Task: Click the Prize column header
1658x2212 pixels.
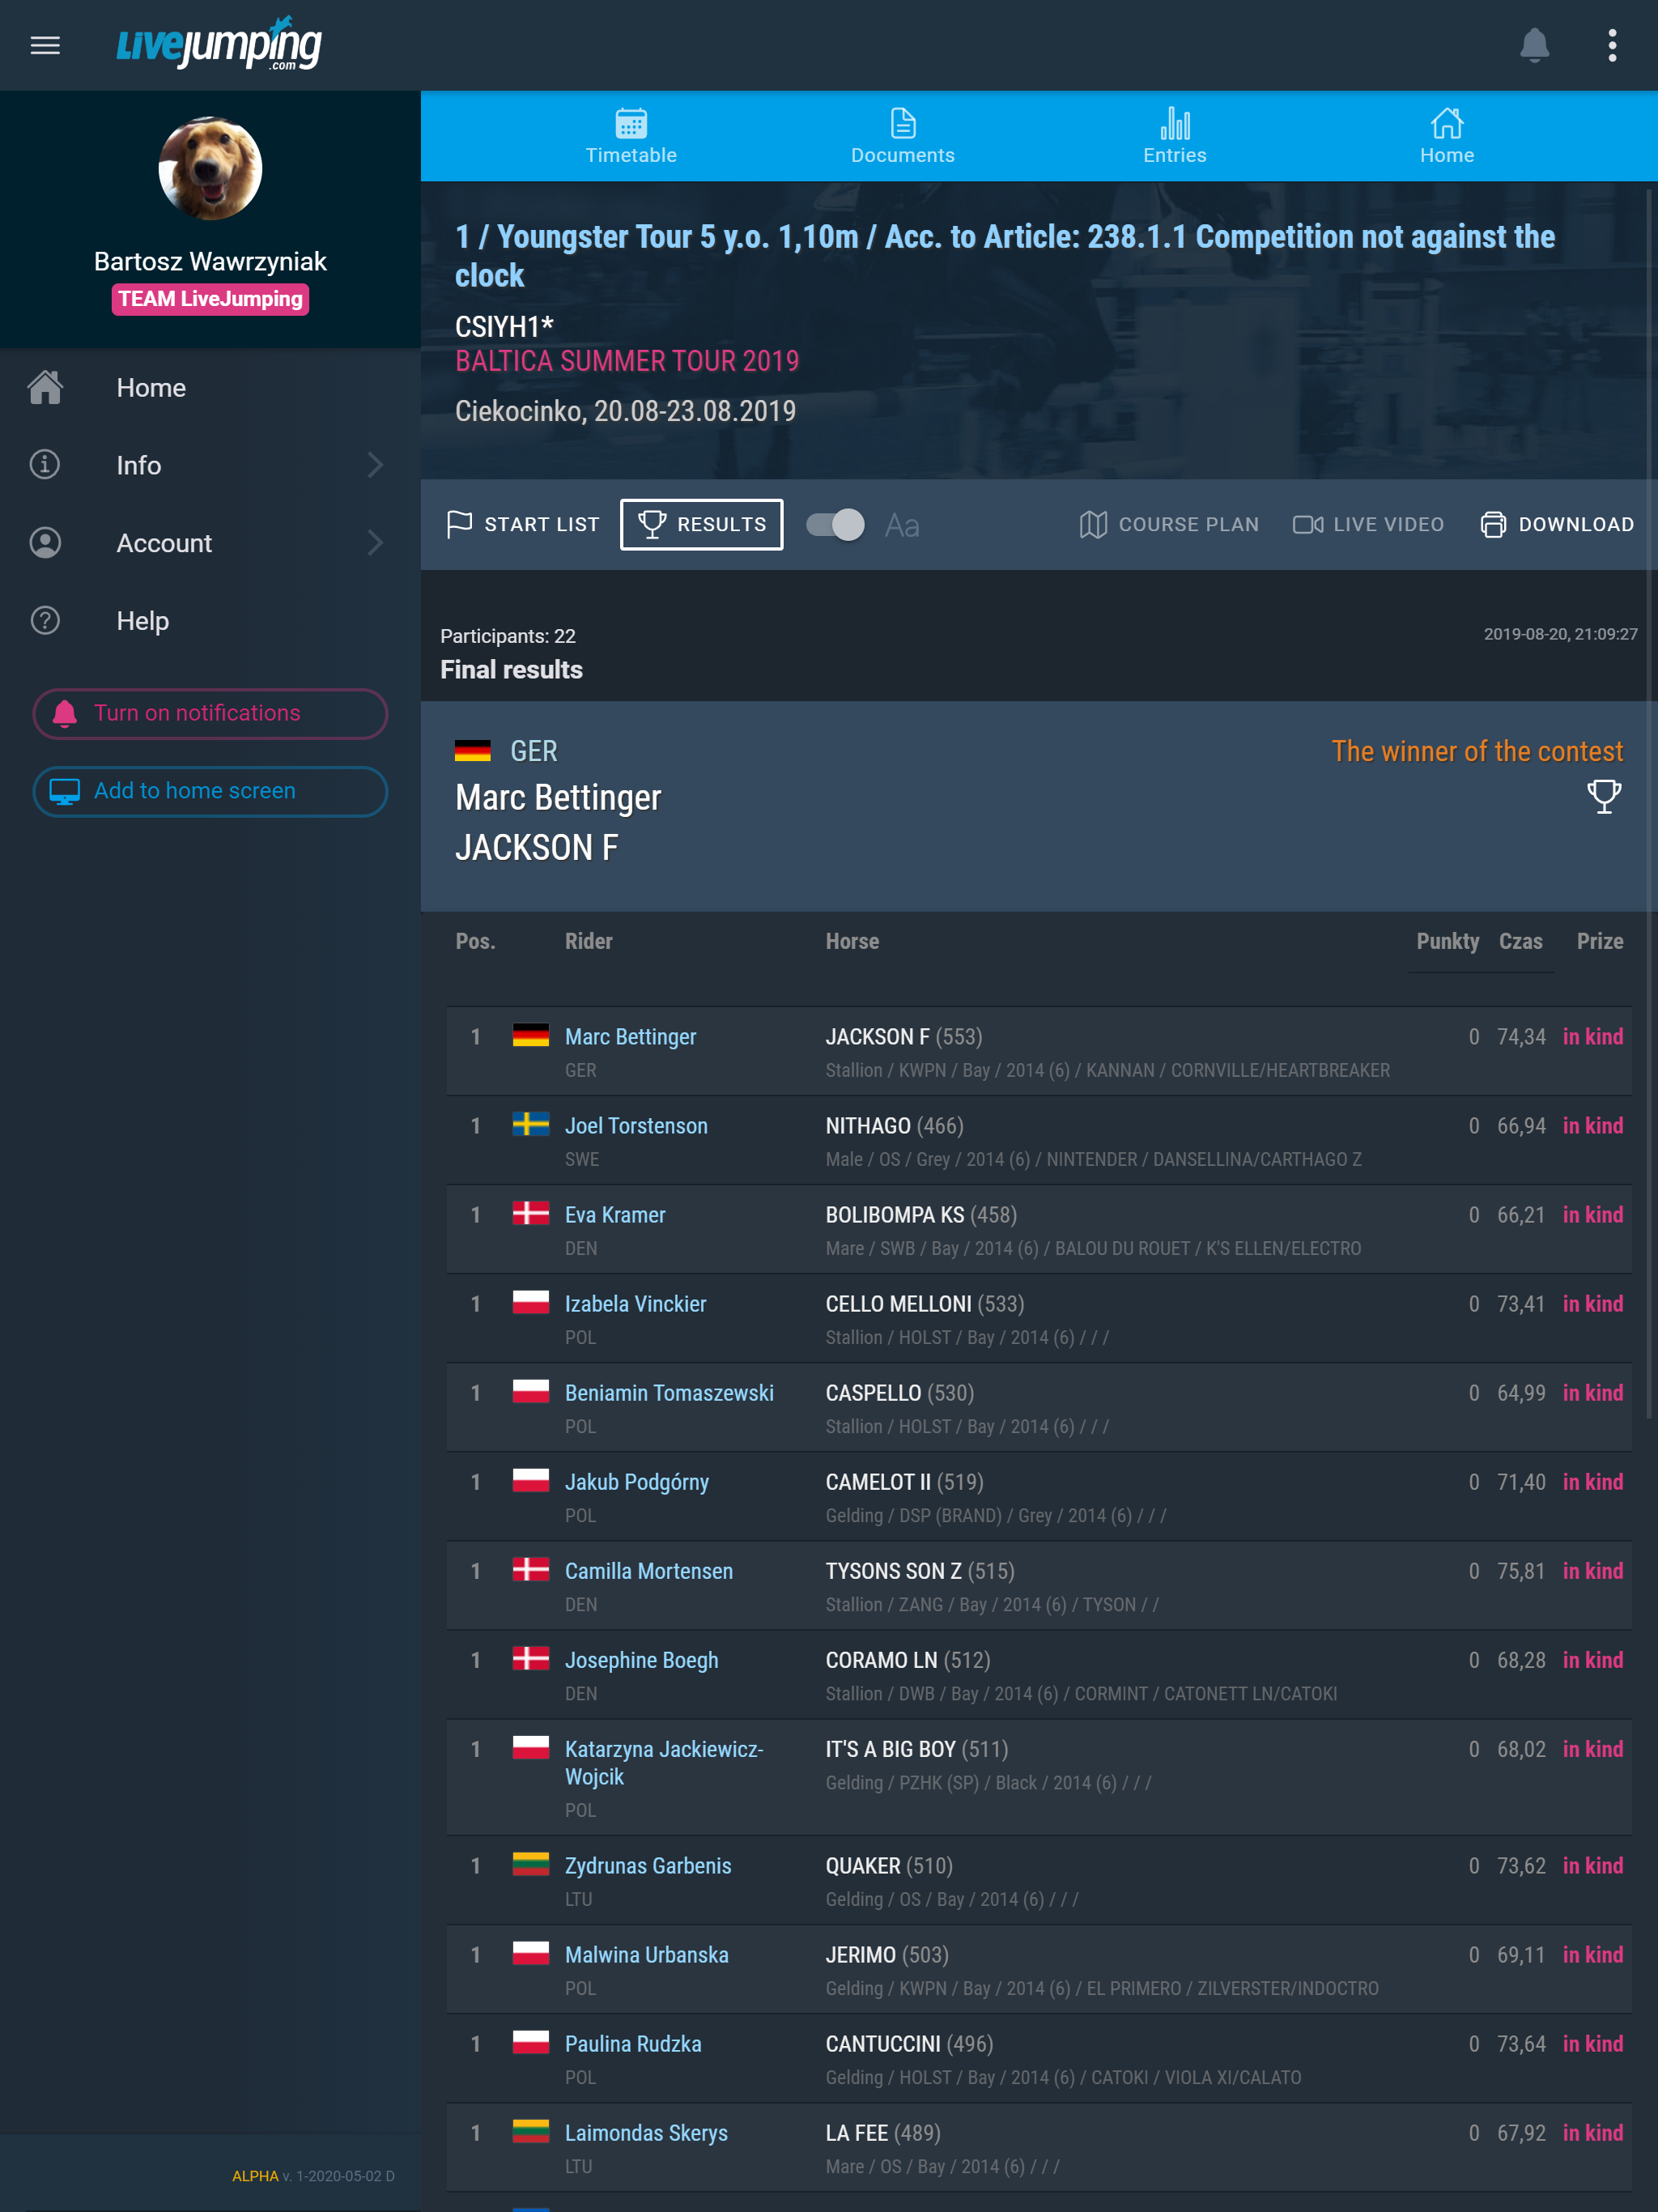Action: [1600, 941]
